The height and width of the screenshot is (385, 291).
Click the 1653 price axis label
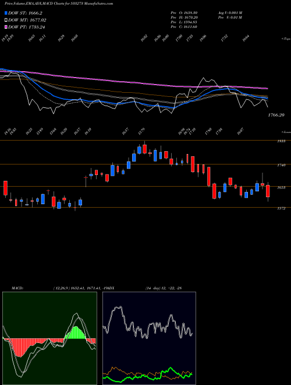[281, 188]
